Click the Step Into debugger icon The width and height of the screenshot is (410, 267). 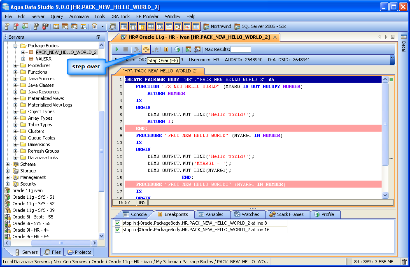pos(137,49)
